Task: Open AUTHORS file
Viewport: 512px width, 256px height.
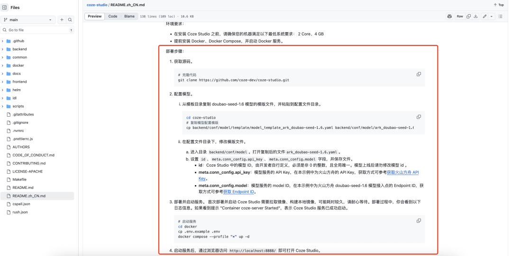Action: click(21, 147)
